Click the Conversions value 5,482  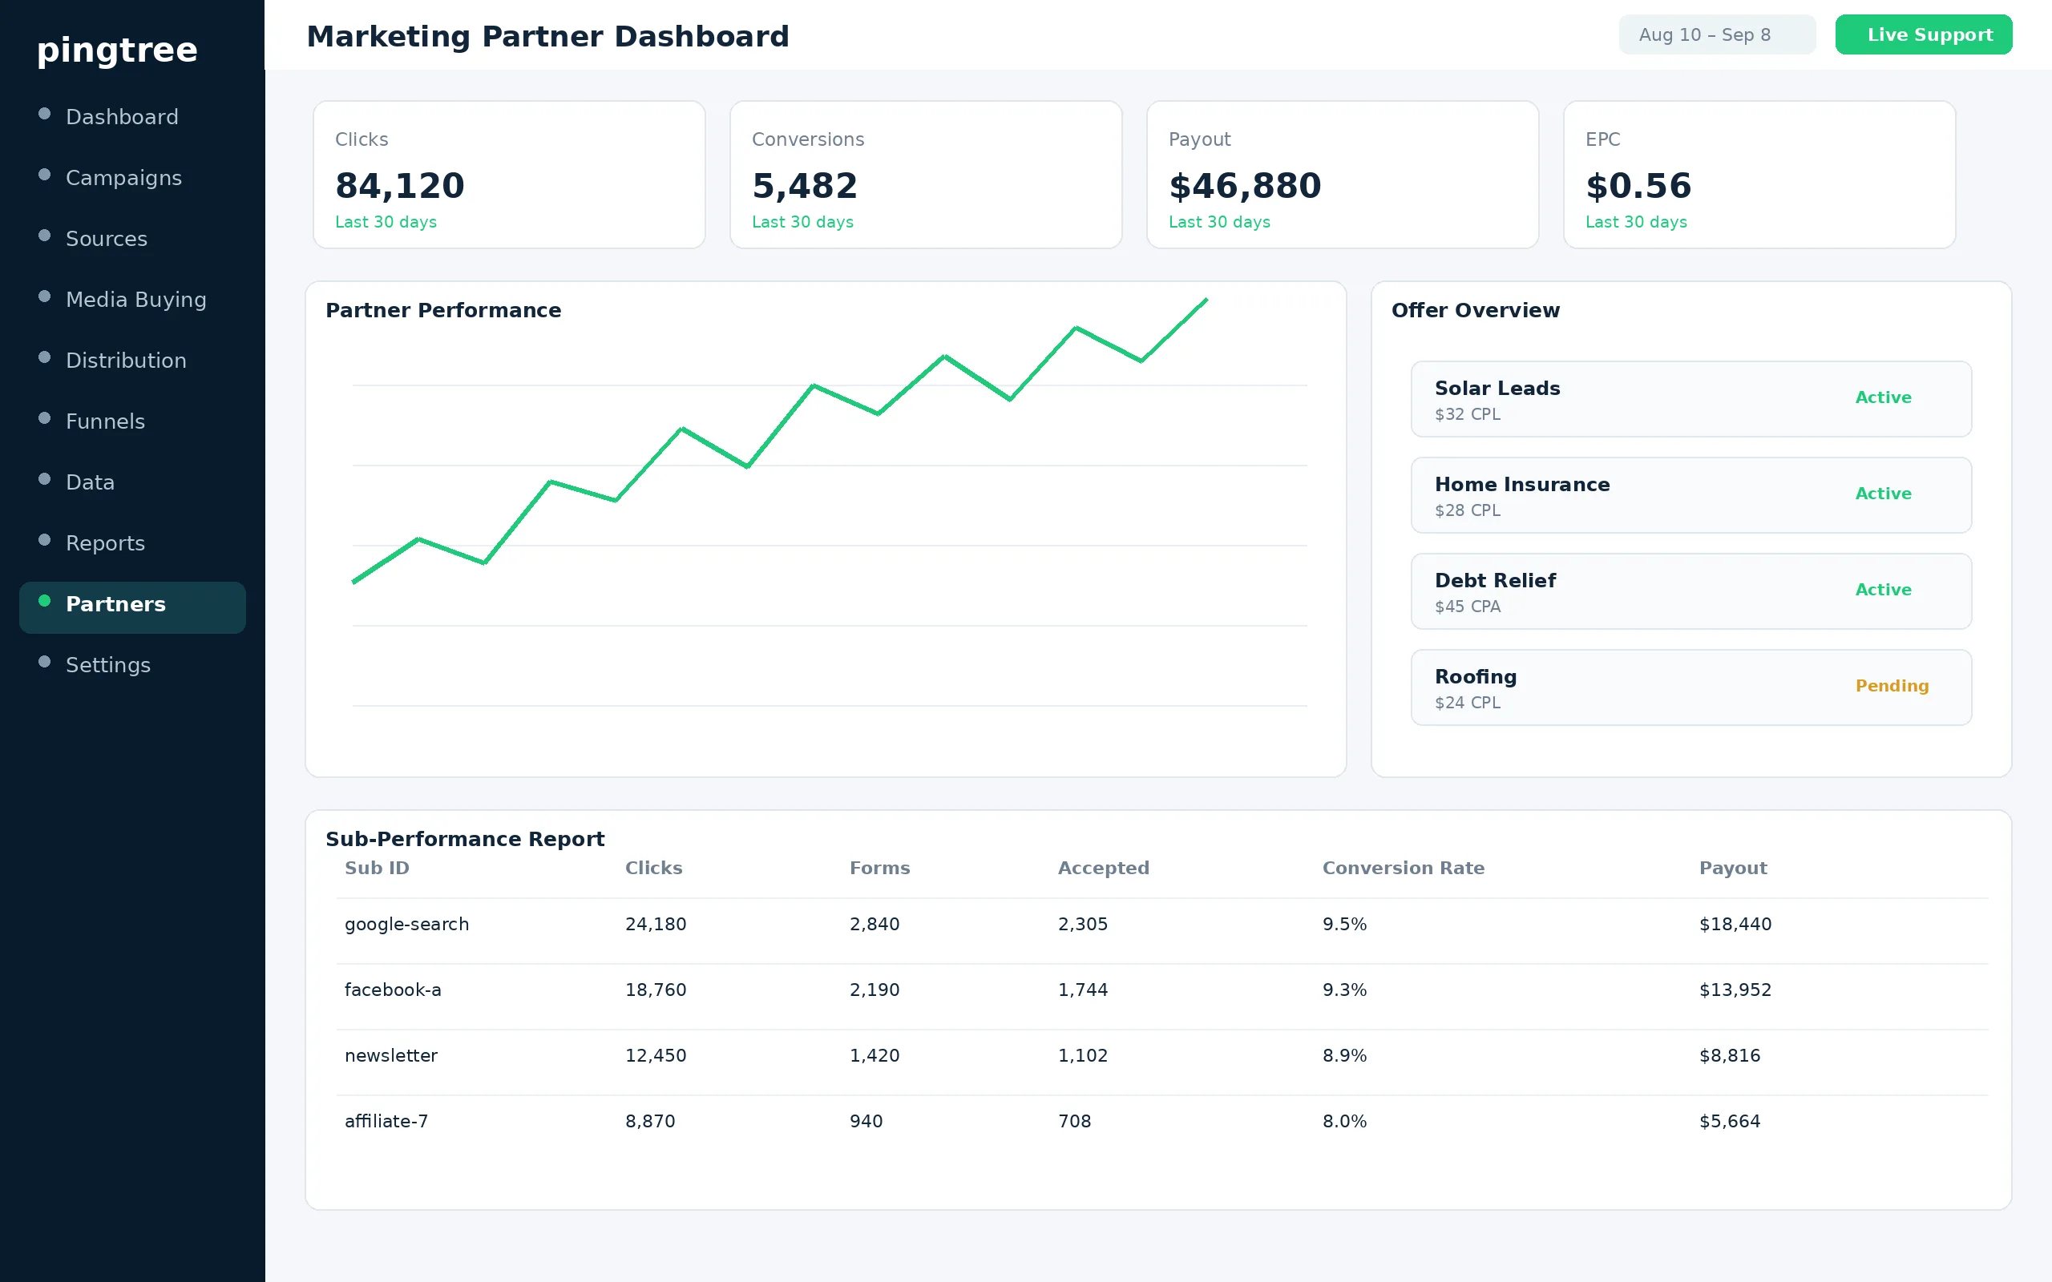(805, 186)
